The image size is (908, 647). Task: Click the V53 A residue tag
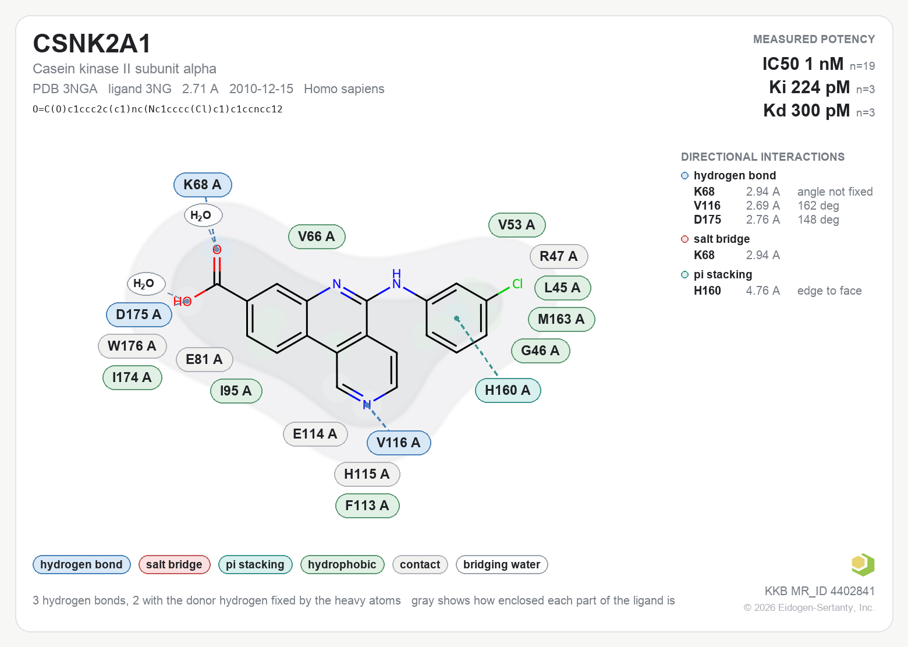[x=517, y=225]
